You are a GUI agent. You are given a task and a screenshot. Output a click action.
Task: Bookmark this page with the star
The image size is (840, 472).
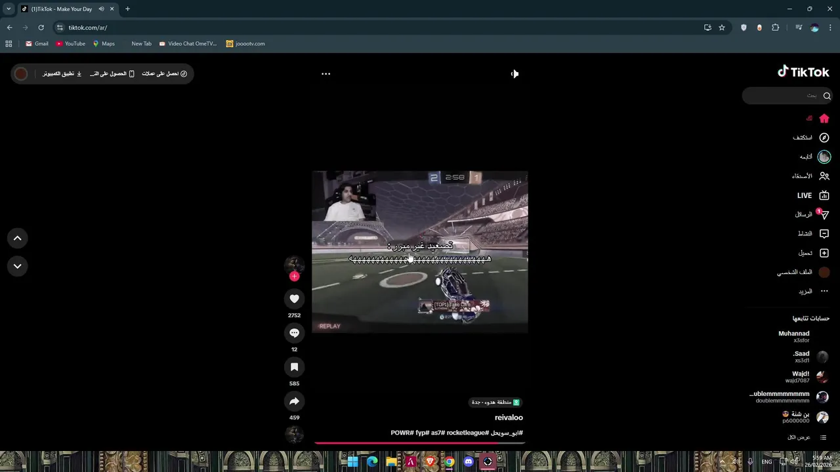[722, 28]
